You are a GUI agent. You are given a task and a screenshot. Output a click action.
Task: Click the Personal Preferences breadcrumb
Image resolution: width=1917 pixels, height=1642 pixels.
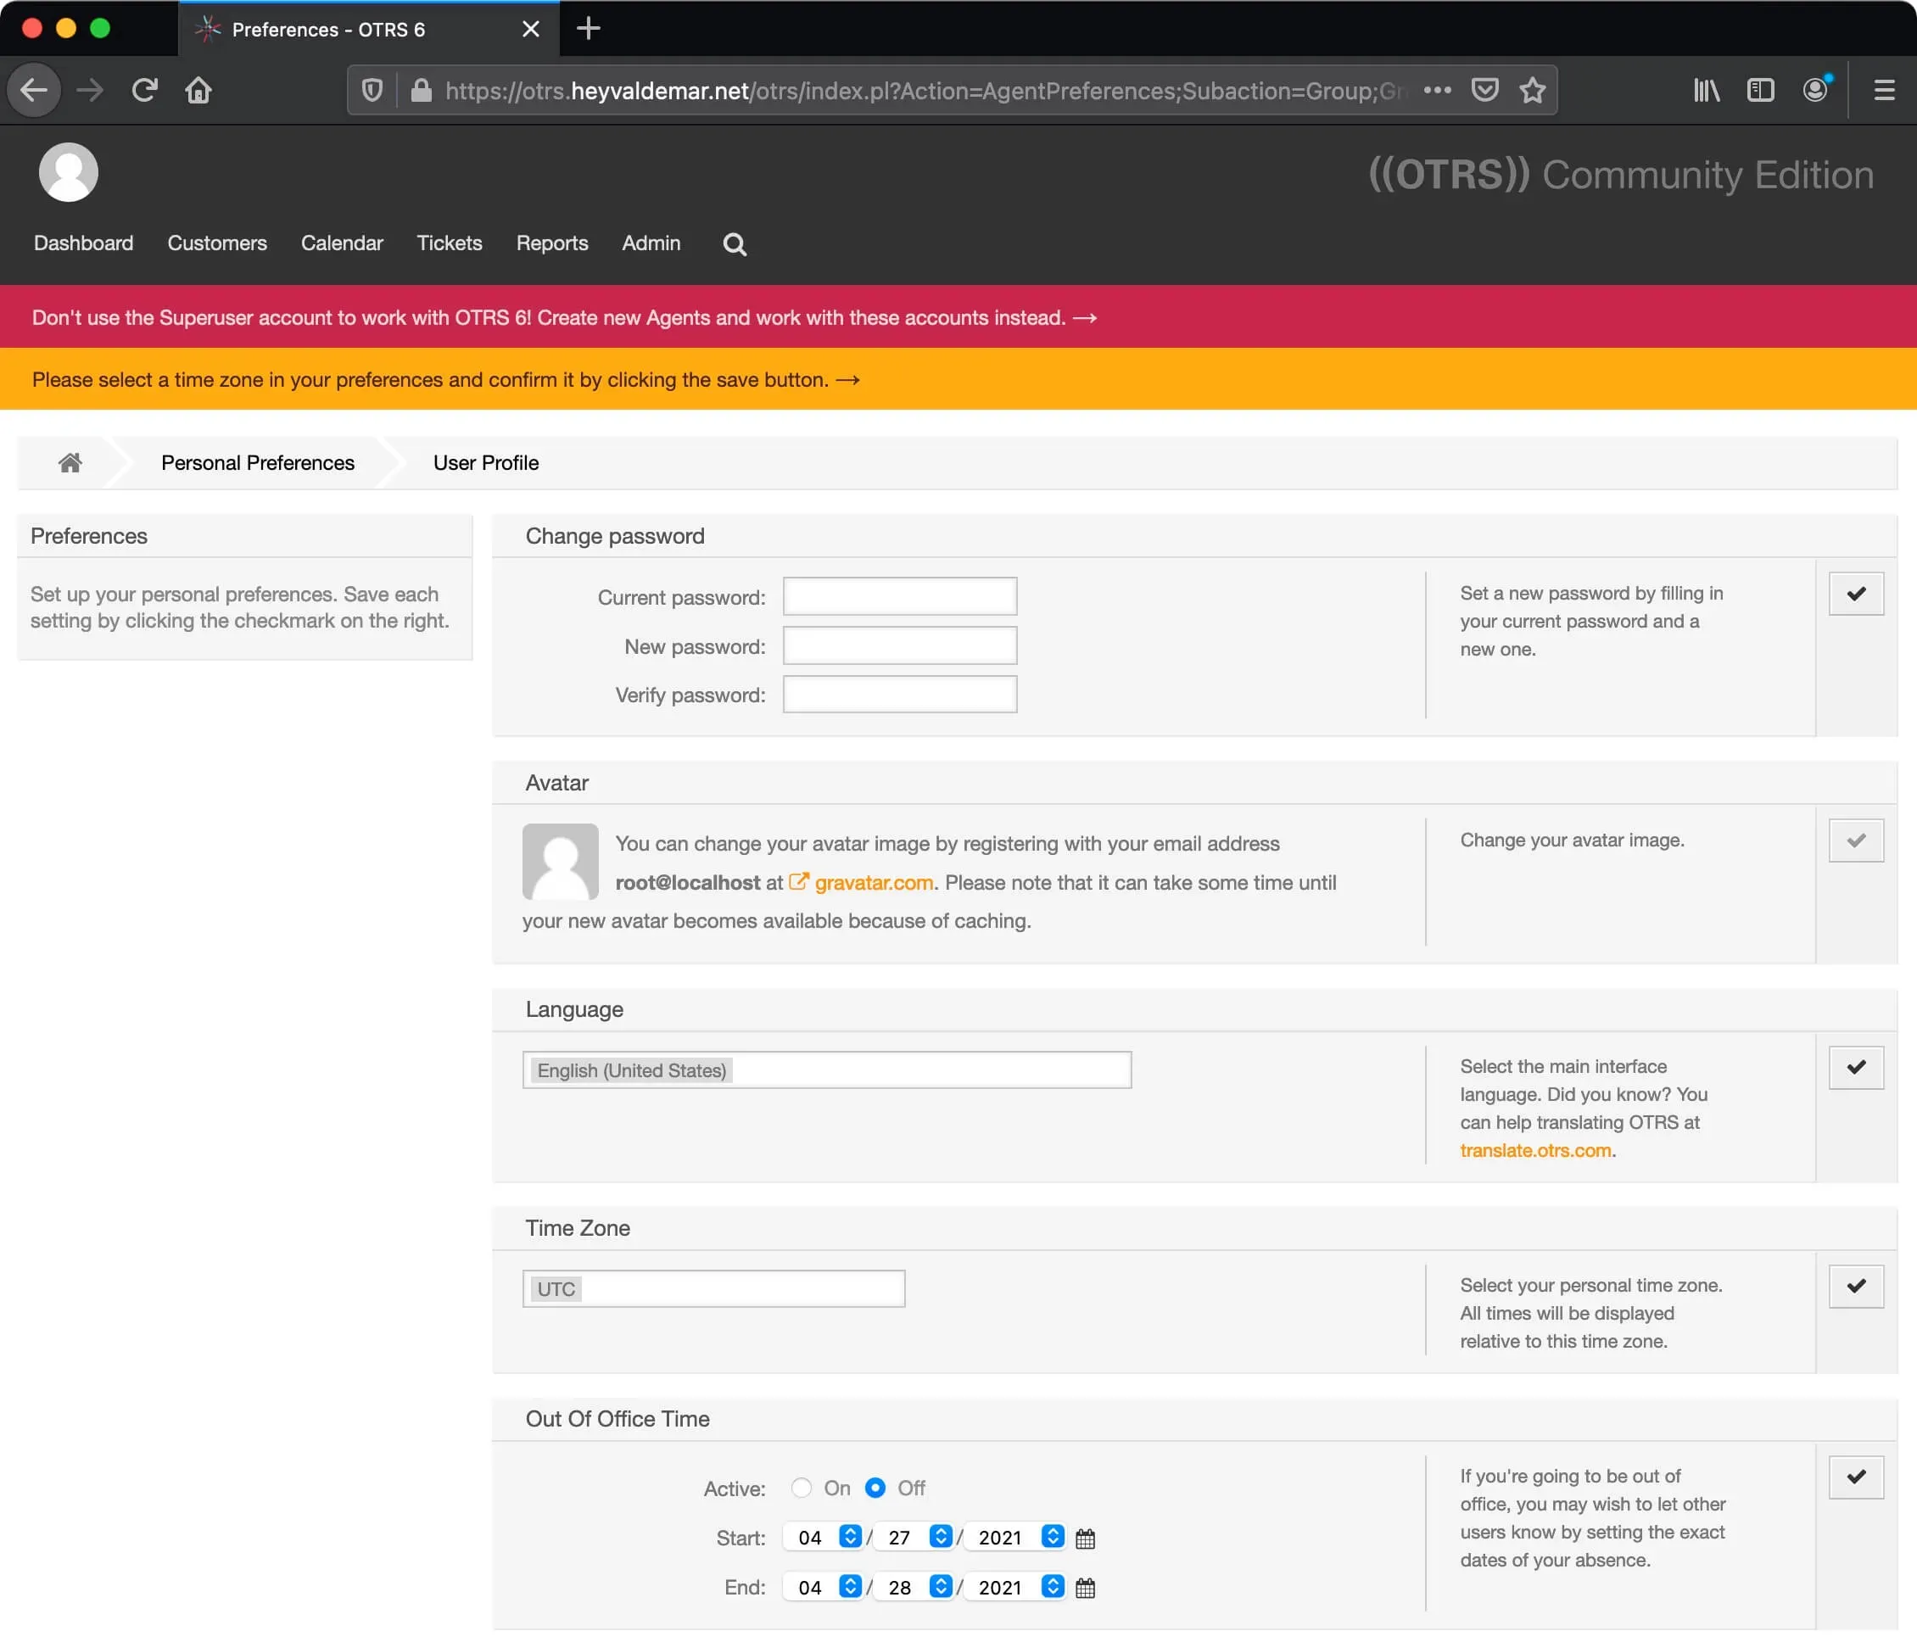click(257, 462)
